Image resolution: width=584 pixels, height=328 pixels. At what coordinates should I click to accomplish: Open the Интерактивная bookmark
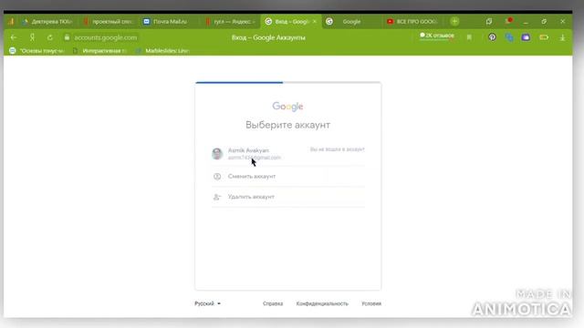click(100, 51)
